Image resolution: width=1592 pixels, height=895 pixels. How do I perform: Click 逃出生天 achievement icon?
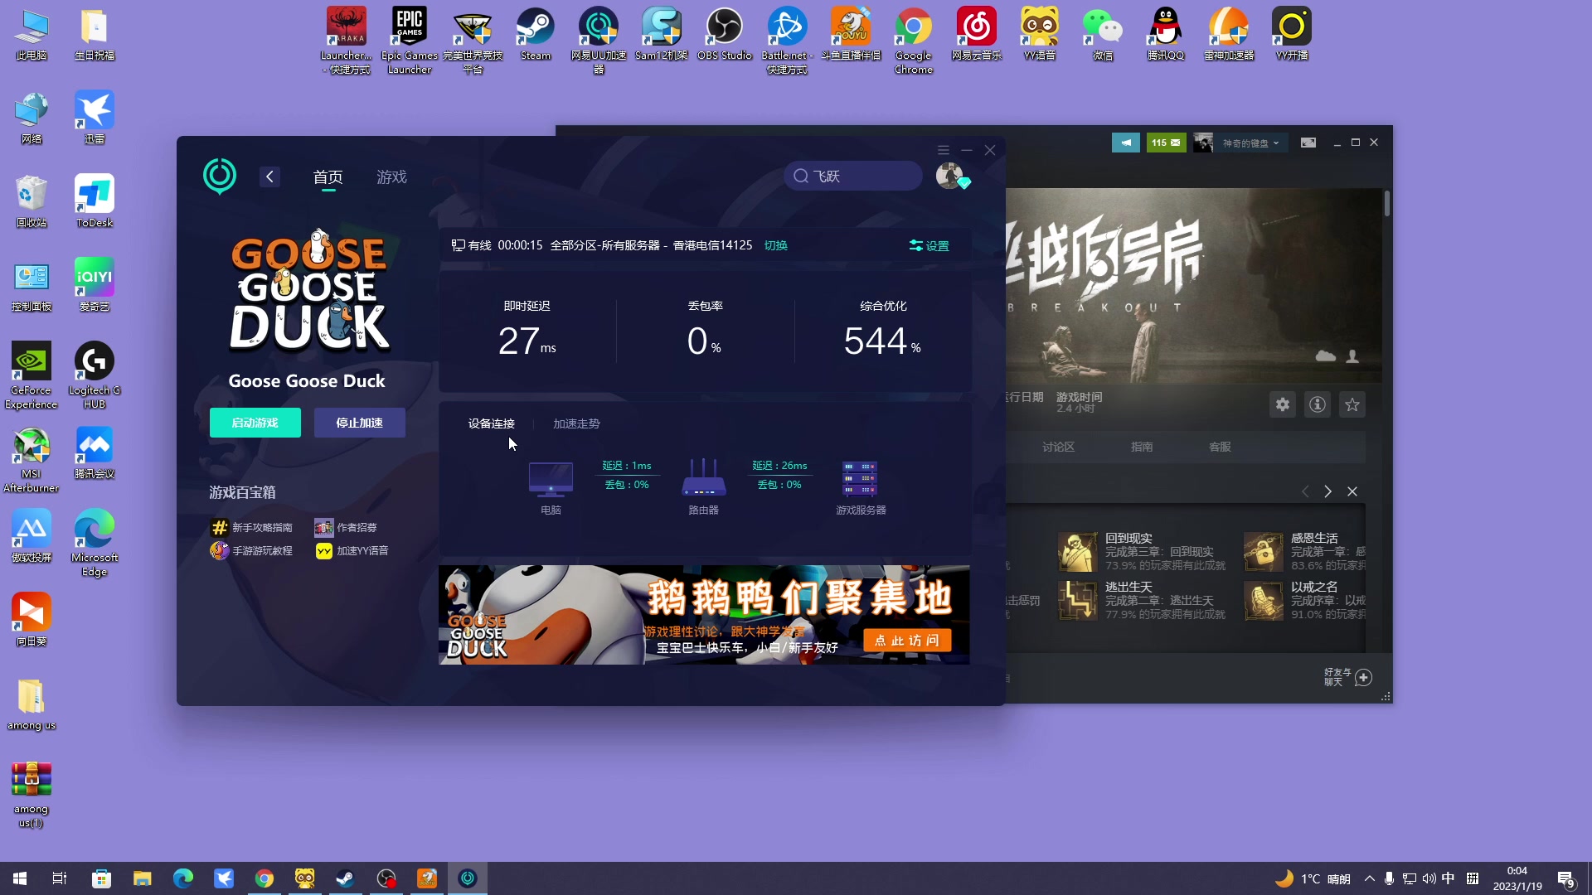(1077, 601)
